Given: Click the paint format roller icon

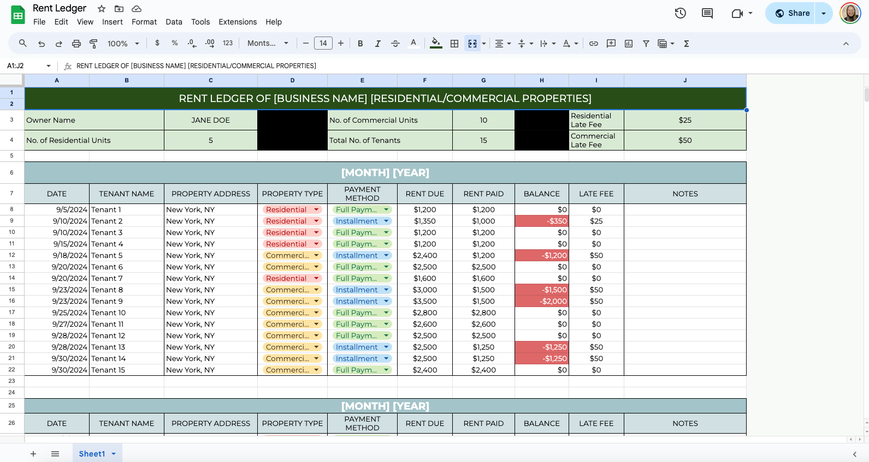Looking at the screenshot, I should [x=93, y=44].
